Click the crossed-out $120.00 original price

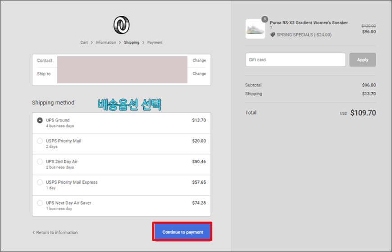(369, 26)
